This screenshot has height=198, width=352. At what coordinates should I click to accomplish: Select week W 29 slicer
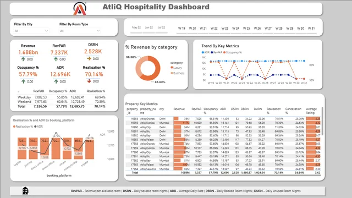point(290,29)
